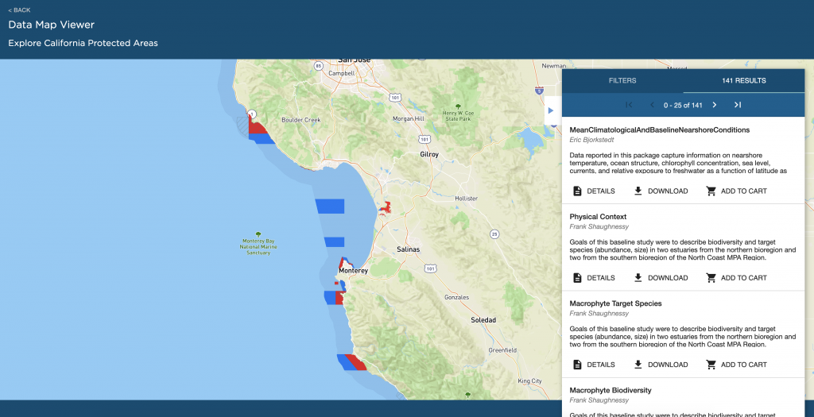Go back using the Back link
This screenshot has width=814, height=417.
point(19,10)
